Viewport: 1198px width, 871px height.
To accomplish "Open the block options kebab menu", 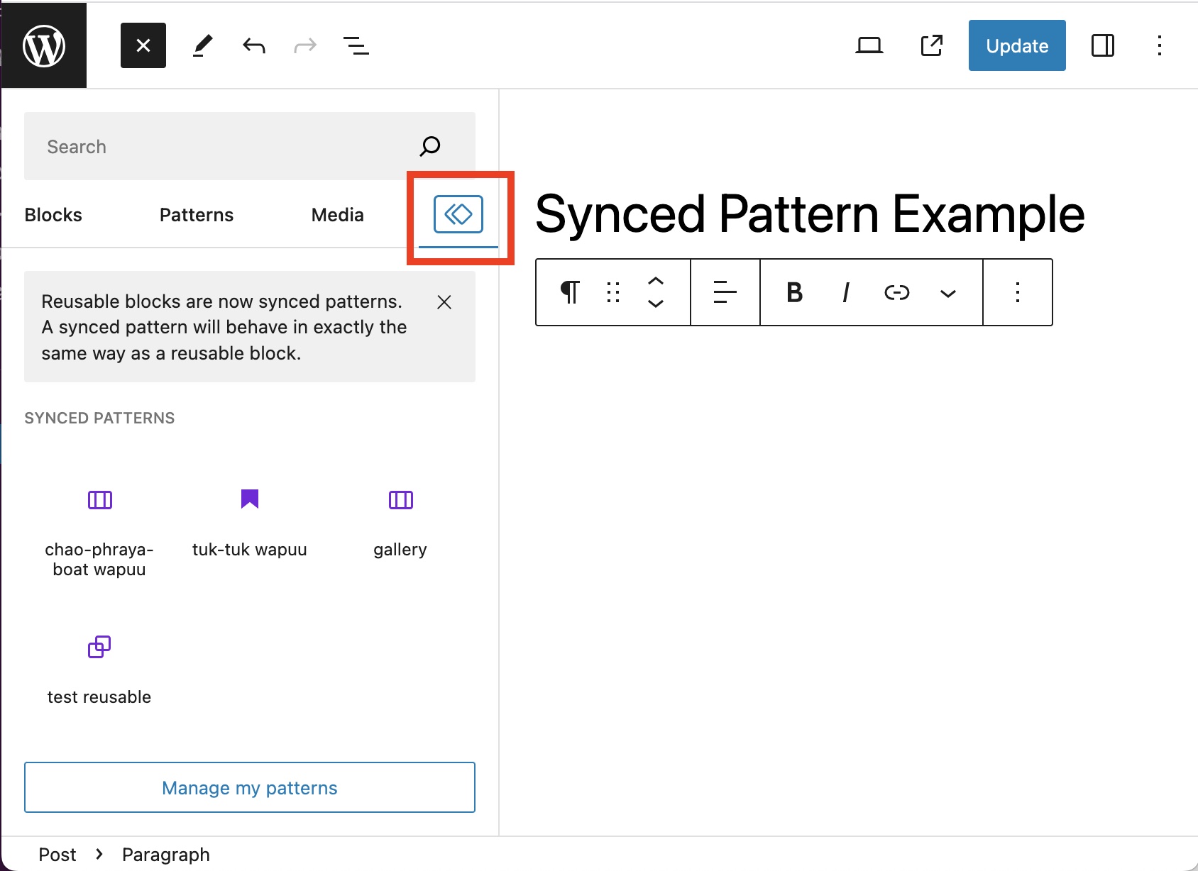I will coord(1017,292).
